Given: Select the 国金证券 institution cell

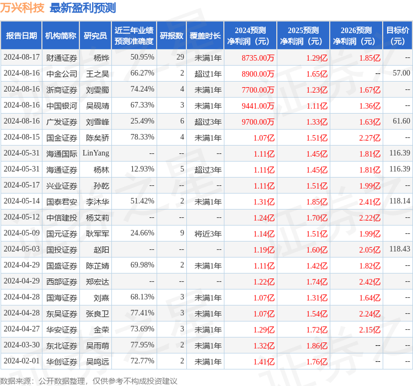Looking at the screenshot, I should [62, 138].
